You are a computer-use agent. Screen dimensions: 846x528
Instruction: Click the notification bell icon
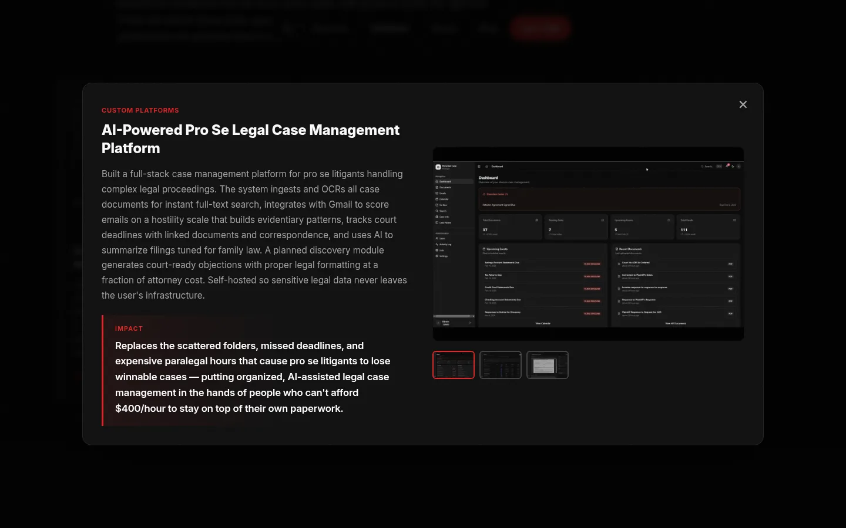[x=727, y=167]
